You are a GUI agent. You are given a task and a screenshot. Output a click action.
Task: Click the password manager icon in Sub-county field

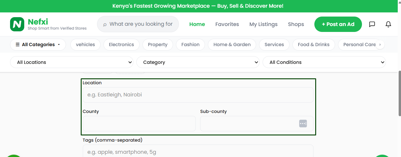[303, 124]
